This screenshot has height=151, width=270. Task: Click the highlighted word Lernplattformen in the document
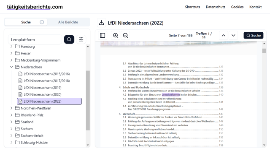tap(170, 95)
